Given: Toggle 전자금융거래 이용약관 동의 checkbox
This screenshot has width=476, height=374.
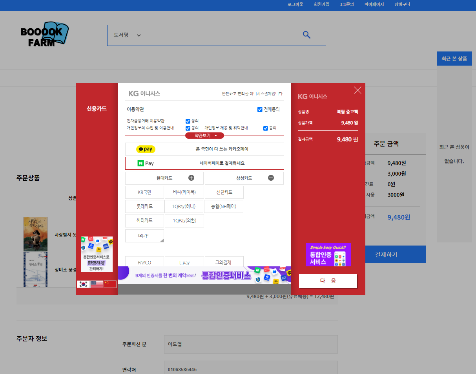Looking at the screenshot, I should (188, 121).
